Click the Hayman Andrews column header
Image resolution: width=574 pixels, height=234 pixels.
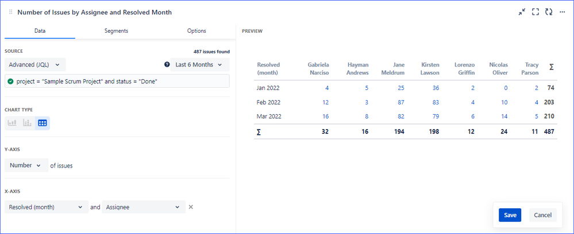pos(358,69)
